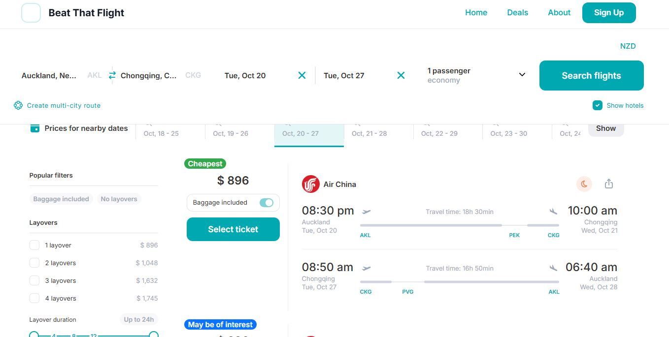
Task: Uncheck the Show hotels checkbox
Action: point(597,105)
